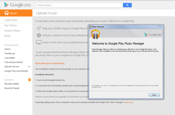Click the AUTO PLAYLISTS section label
Image resolution: width=175 pixels, height=115 pixels.
point(11,45)
